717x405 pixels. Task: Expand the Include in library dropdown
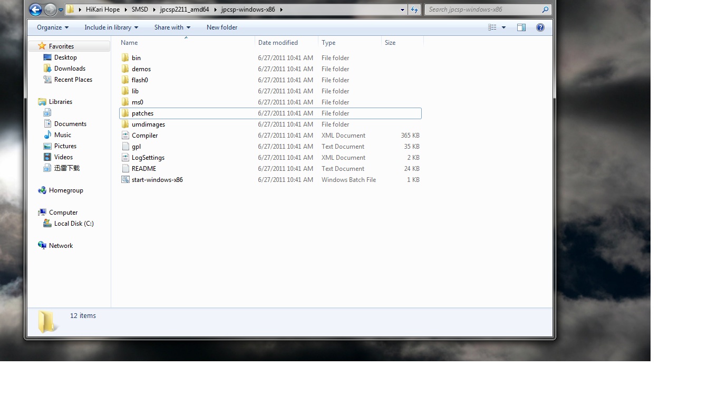pyautogui.click(x=111, y=27)
